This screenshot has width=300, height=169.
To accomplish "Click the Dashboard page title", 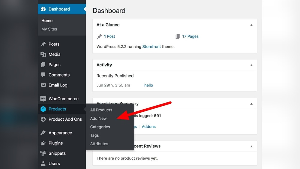I will coord(109,11).
